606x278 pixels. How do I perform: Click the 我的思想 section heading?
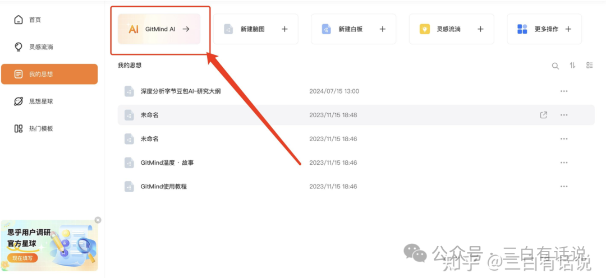click(130, 65)
